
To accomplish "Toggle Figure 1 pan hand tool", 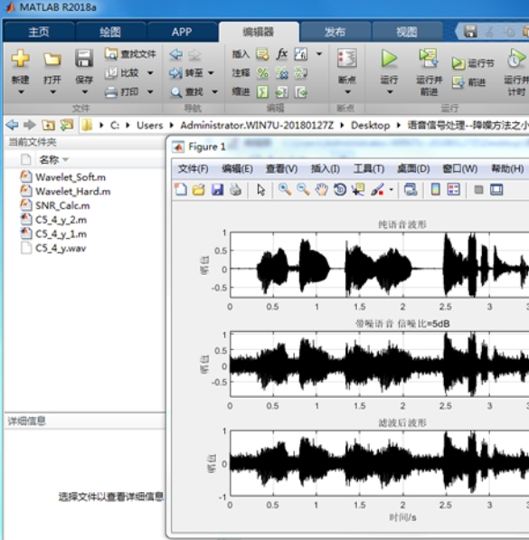I will pyautogui.click(x=321, y=189).
